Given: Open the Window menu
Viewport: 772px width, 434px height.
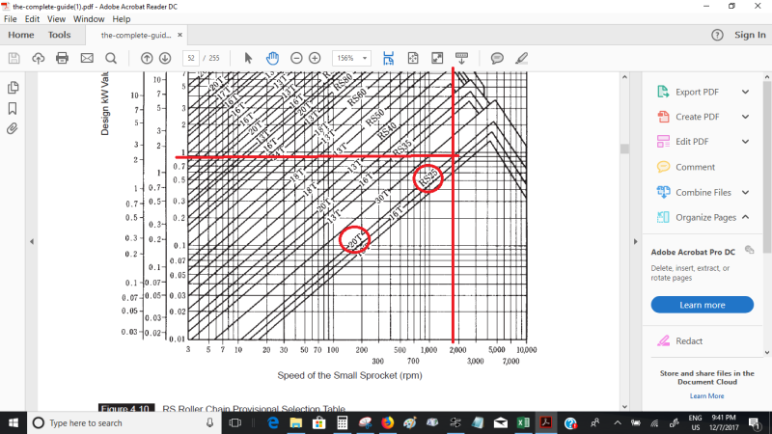Looking at the screenshot, I should pyautogui.click(x=89, y=19).
